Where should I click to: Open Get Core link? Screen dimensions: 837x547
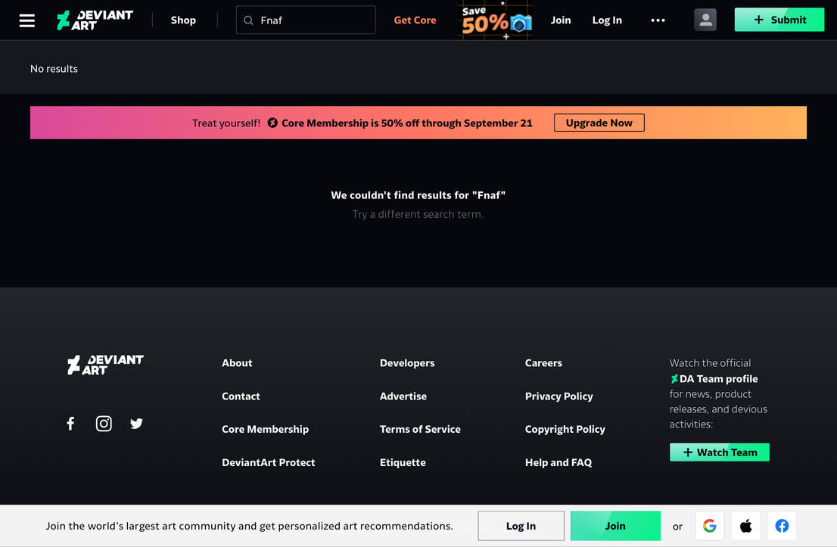(x=415, y=20)
